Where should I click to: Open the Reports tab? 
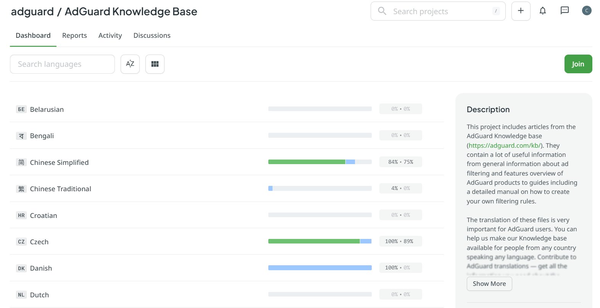(x=74, y=35)
